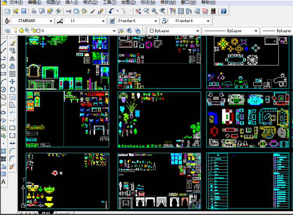Click the Save icon in toolbar
293x215 pixels.
(24, 11)
